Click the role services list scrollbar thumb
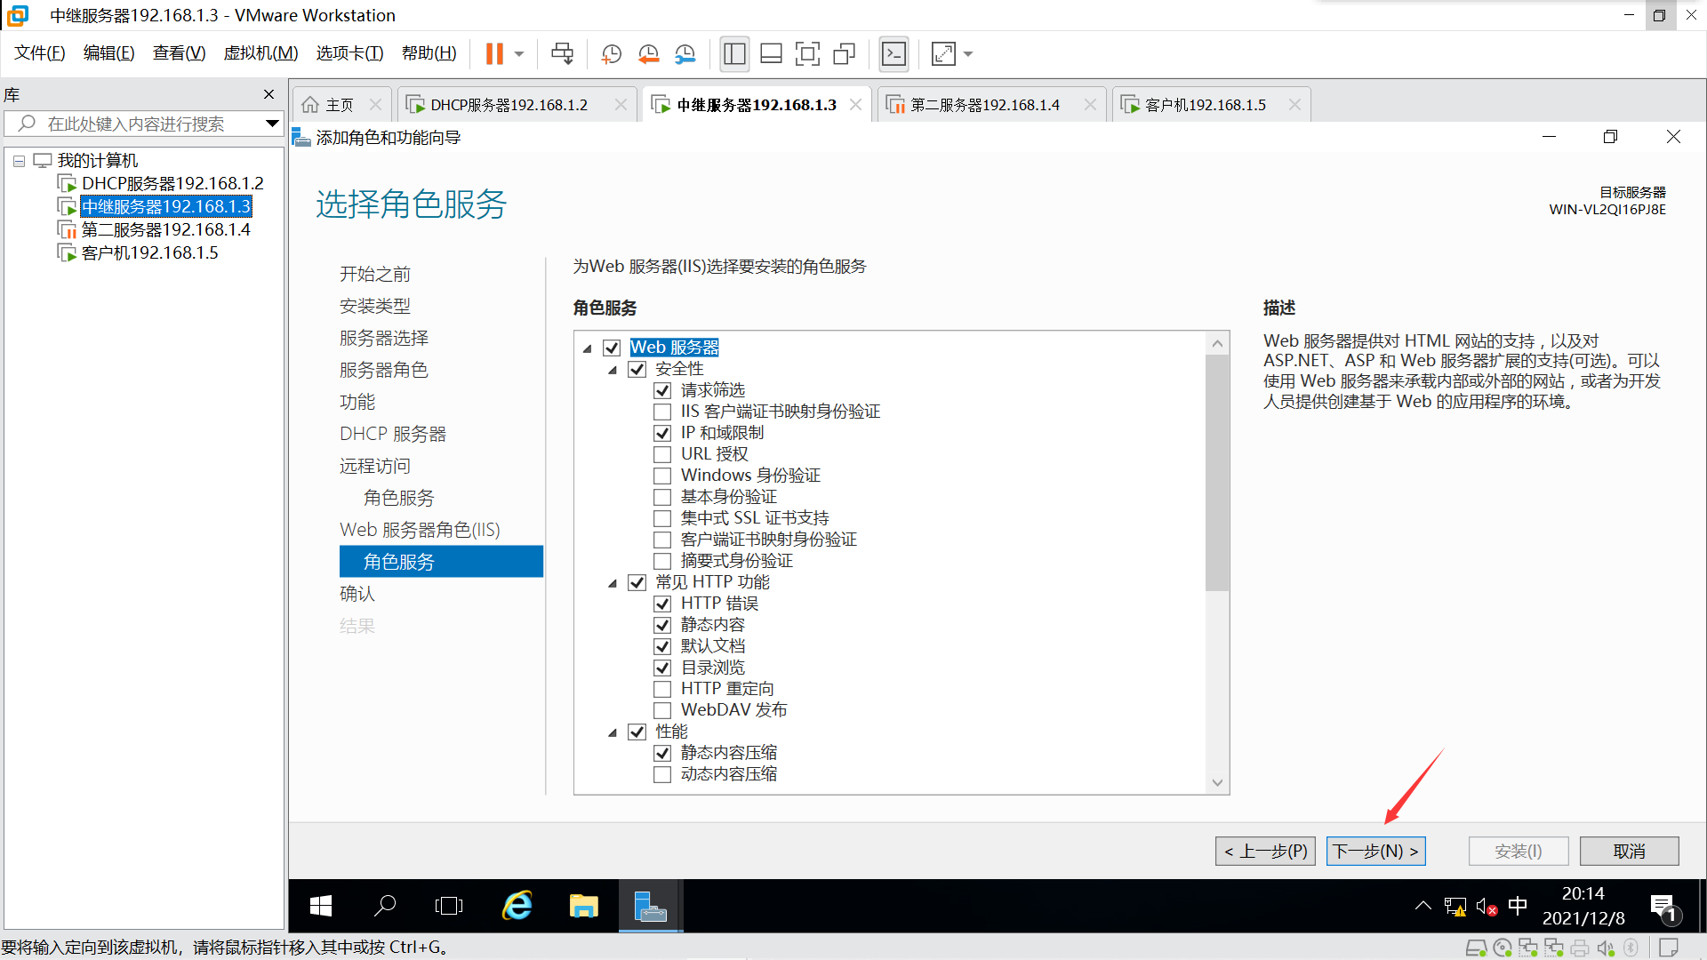1707x960 pixels. coord(1217,471)
